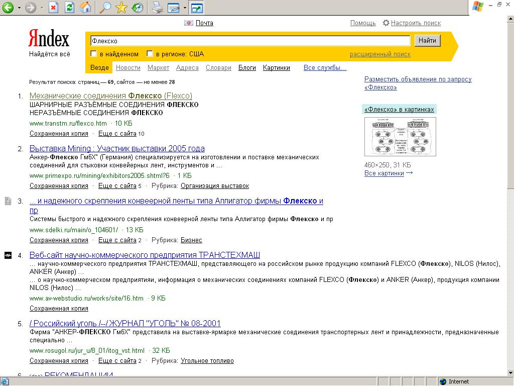
Task: Refresh the page with the Refresh icon
Action: pyautogui.click(x=70, y=8)
